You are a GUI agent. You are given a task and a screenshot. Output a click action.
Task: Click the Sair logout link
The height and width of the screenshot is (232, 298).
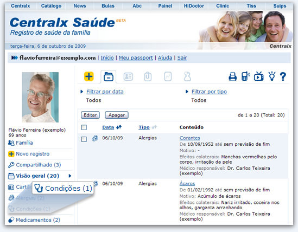tap(182, 57)
